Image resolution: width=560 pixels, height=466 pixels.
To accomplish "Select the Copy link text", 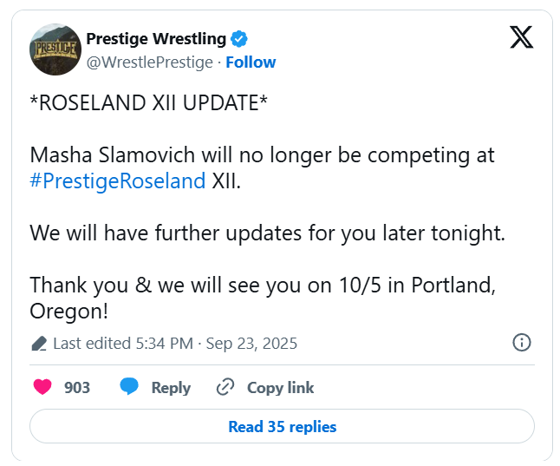I will (280, 388).
